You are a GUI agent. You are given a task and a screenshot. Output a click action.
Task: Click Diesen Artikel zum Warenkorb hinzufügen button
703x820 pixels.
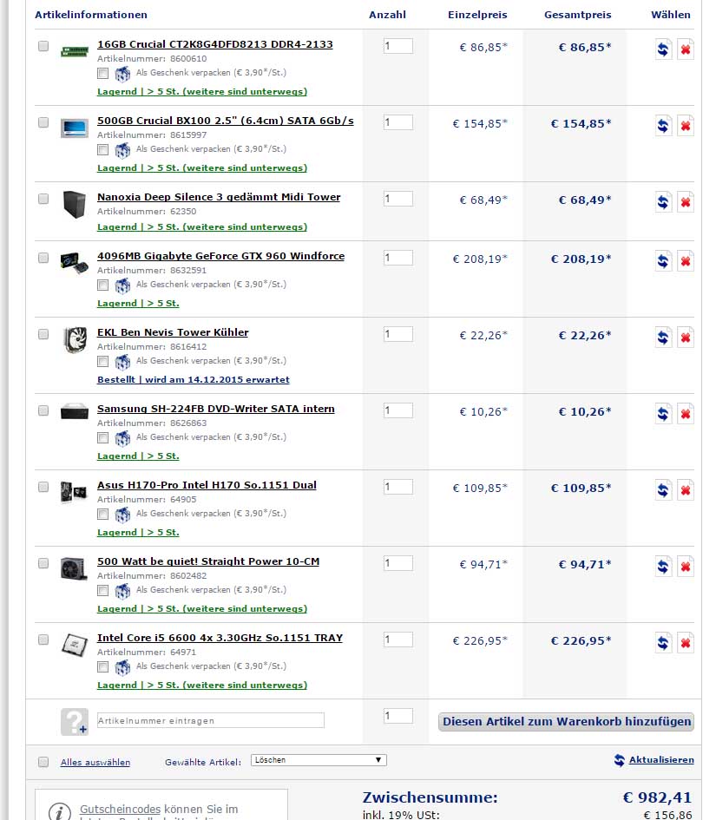(567, 722)
